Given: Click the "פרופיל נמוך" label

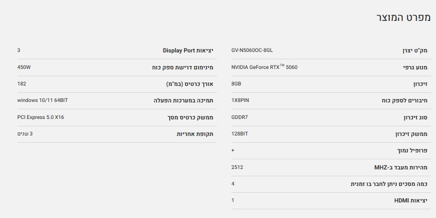Looking at the screenshot, I should [x=413, y=151].
